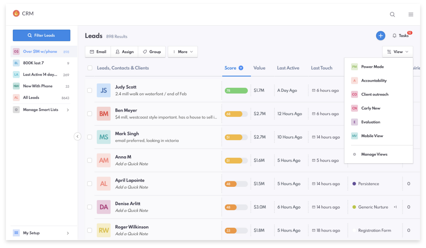Click the CRM flame logo

[x=16, y=13]
